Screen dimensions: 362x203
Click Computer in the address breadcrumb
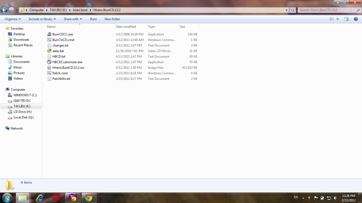(36, 10)
